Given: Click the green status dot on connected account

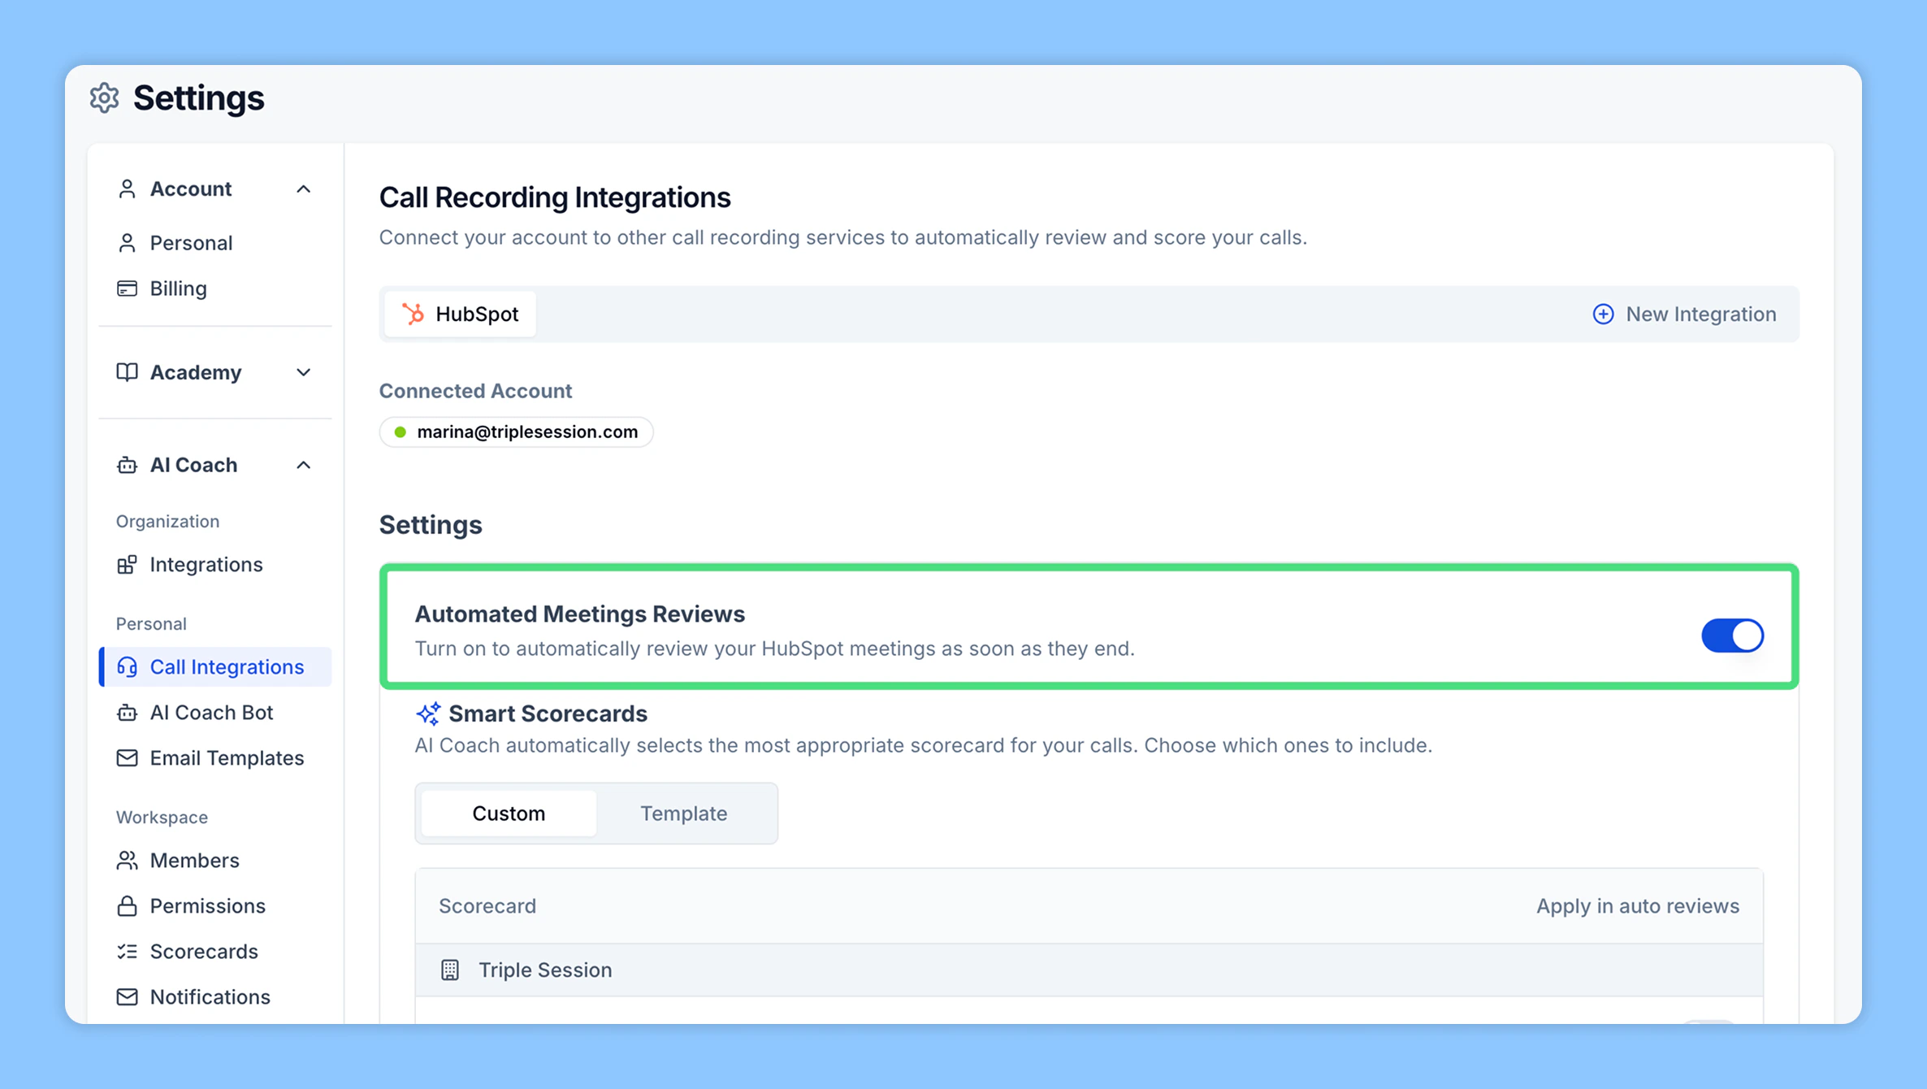Looking at the screenshot, I should 400,432.
